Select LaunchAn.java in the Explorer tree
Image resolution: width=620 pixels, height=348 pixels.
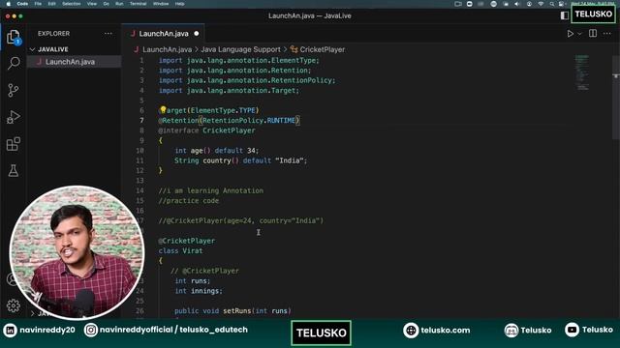(x=74, y=62)
